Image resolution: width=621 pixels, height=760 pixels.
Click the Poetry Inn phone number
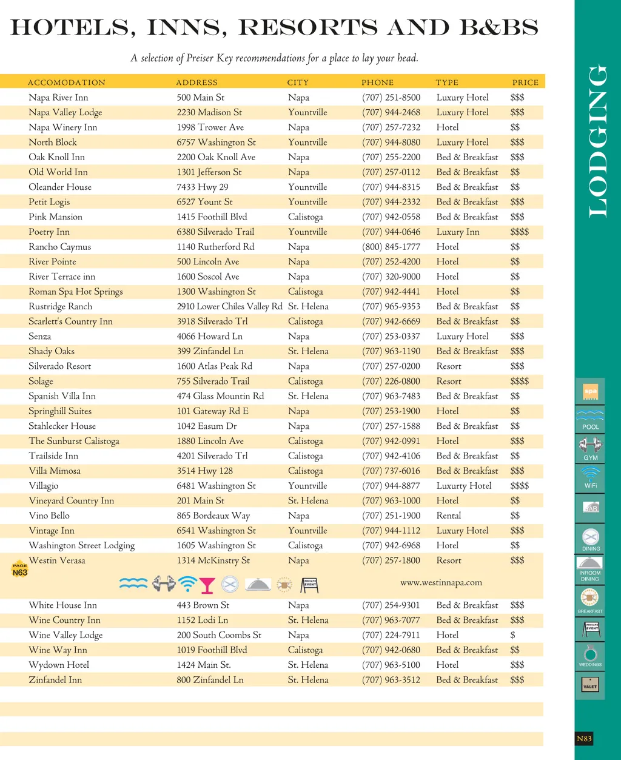click(391, 232)
